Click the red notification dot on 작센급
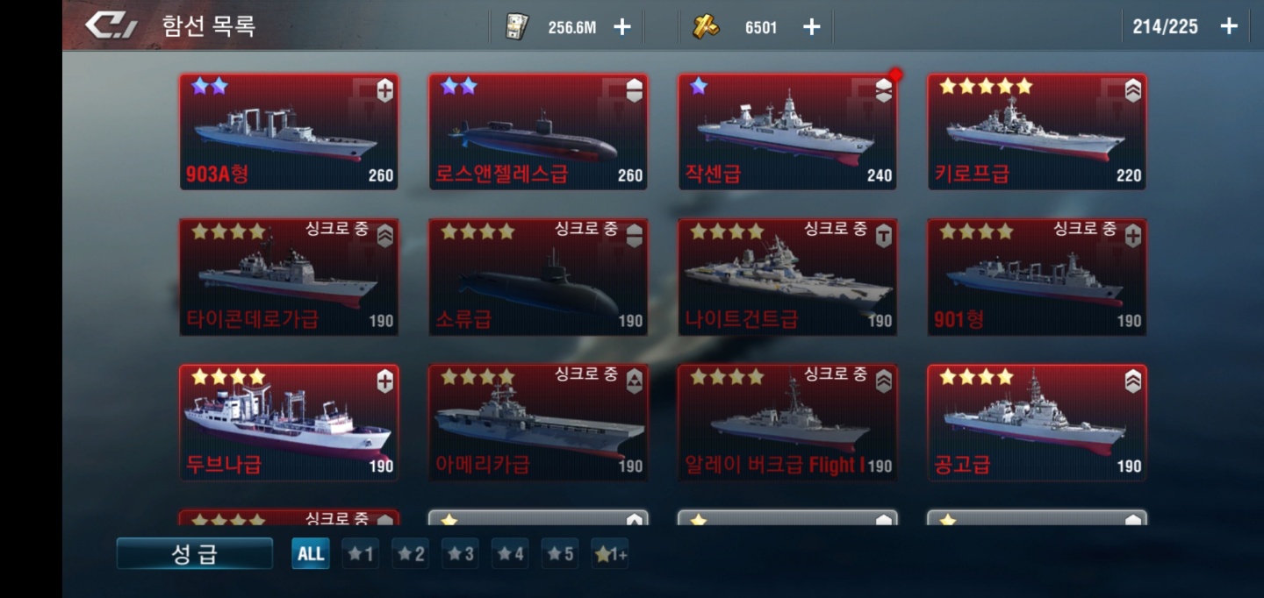 point(895,75)
